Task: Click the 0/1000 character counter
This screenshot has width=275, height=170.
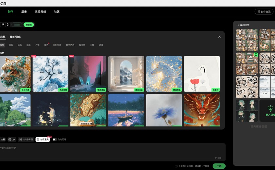Action: 218,158
